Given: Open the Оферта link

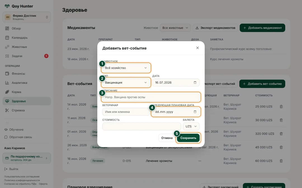Looking at the screenshot, I should click(x=43, y=184).
